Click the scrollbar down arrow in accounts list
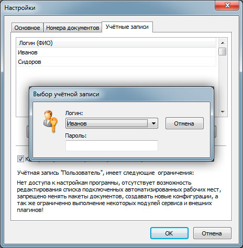This screenshot has width=243, height=248. point(223,111)
